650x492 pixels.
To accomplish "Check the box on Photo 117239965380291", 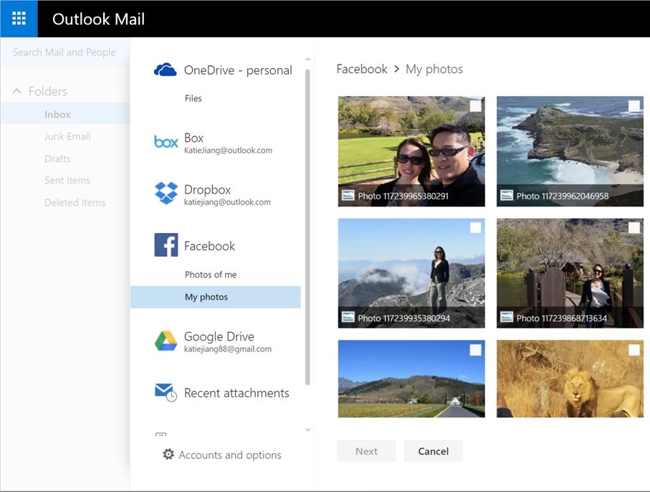I will point(476,106).
